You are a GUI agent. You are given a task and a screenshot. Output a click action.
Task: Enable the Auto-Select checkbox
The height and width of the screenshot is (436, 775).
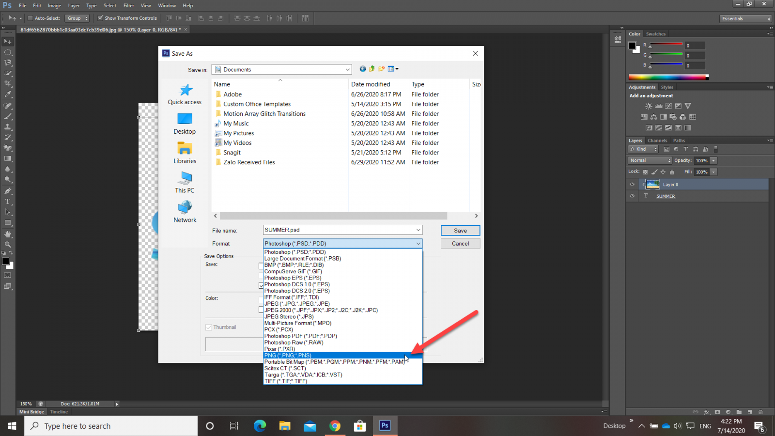[30, 18]
